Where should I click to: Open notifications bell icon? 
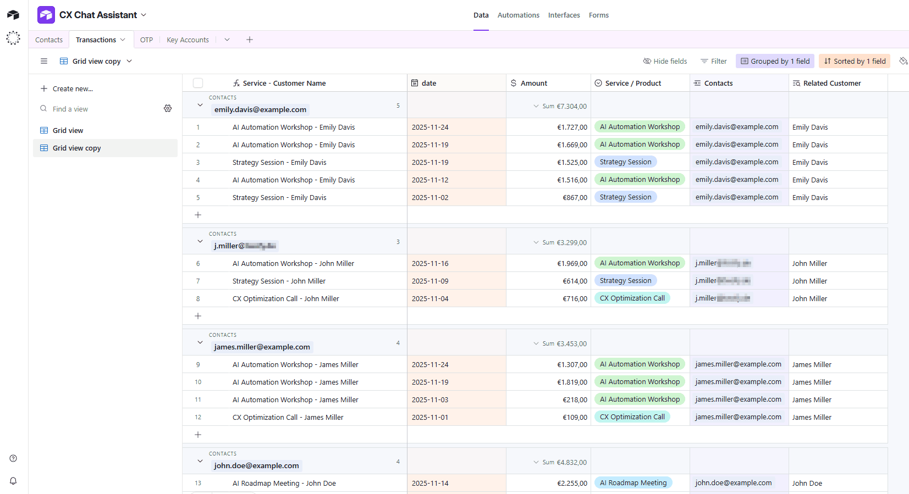13,481
